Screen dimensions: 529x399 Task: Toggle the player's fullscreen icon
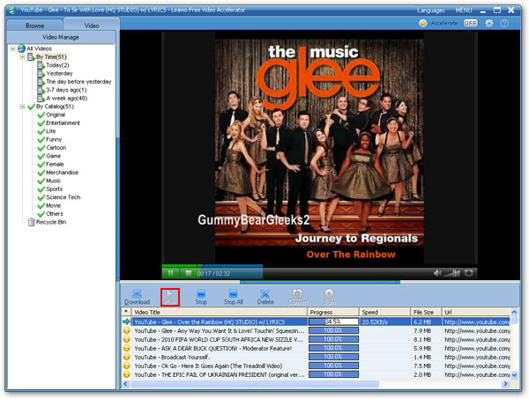pyautogui.click(x=469, y=273)
